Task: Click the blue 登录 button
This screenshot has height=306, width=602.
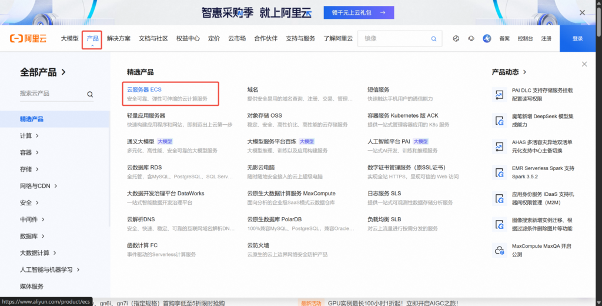Action: [577, 39]
